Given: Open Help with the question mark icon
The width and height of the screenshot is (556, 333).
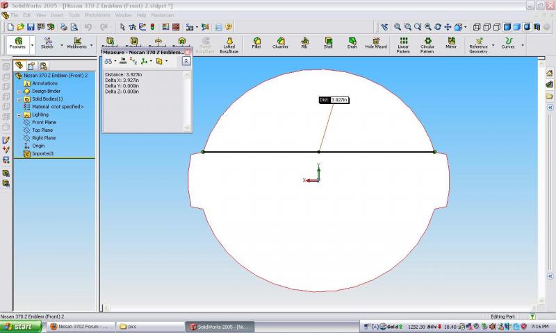Looking at the screenshot, I should tap(229, 27).
